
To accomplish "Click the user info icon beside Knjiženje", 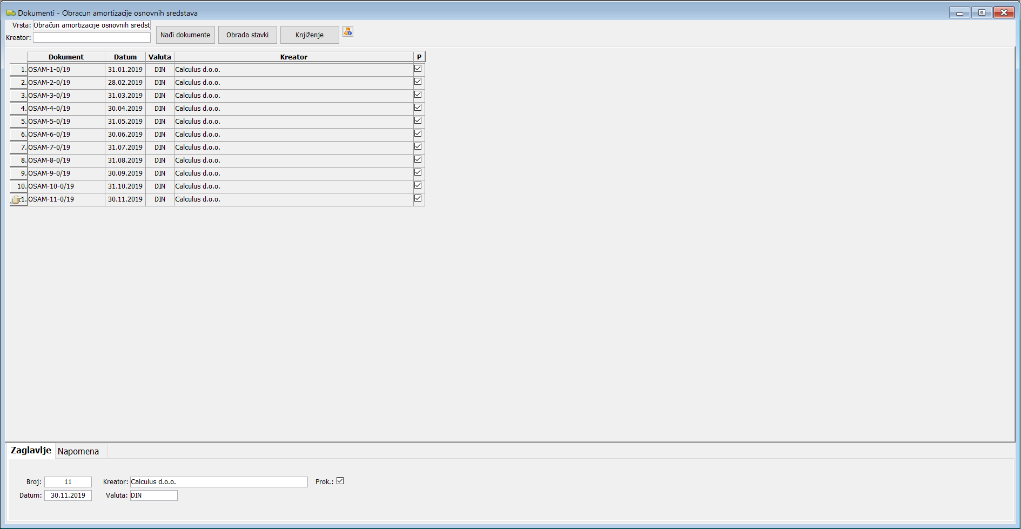I will (348, 32).
